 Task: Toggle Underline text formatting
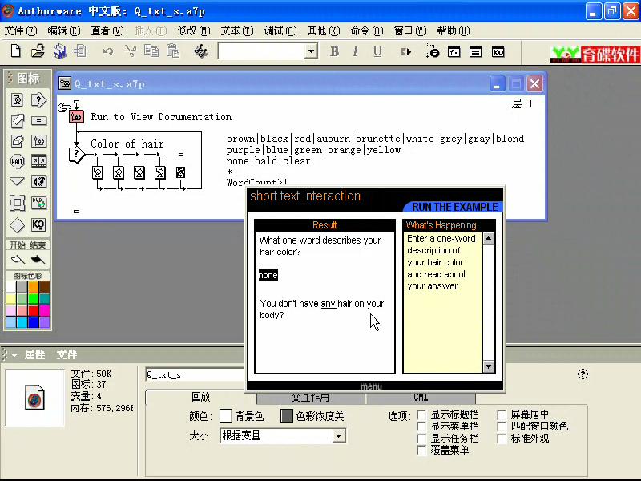point(377,51)
